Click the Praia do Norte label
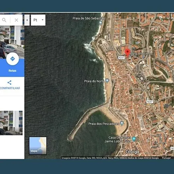 tap(94, 81)
